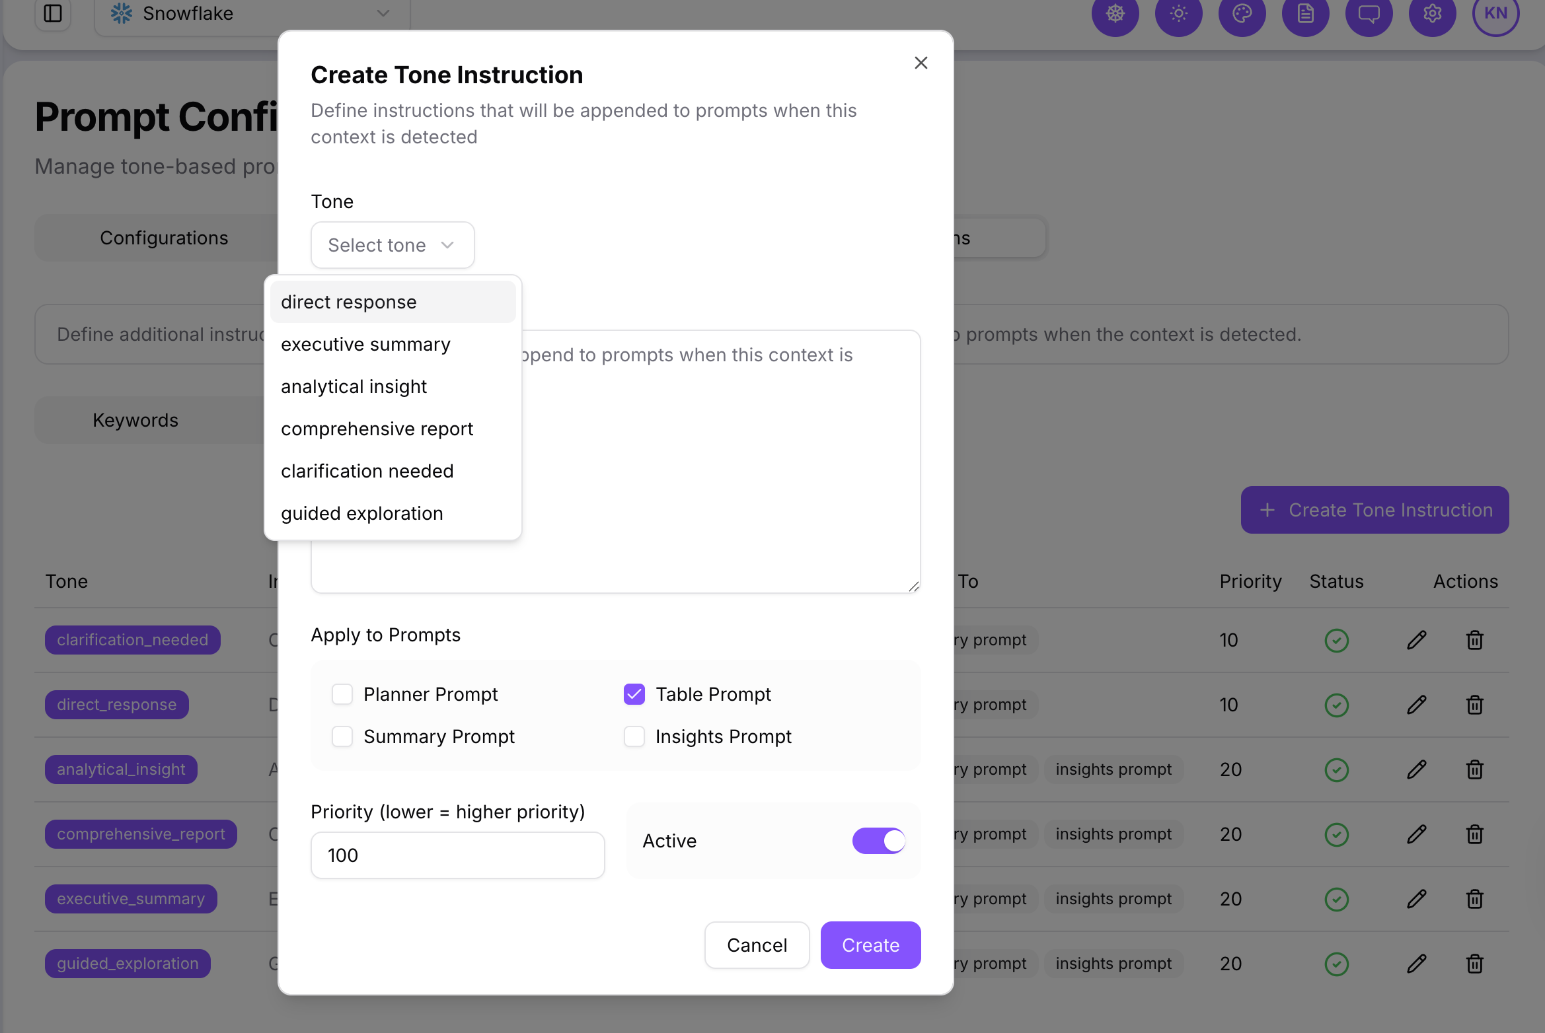1545x1033 pixels.
Task: Open the chat message icon in header
Action: tap(1369, 13)
